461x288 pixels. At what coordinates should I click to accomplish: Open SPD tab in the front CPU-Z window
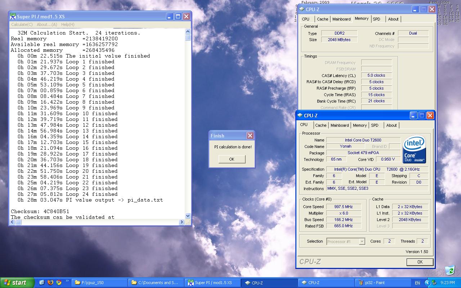click(x=375, y=125)
